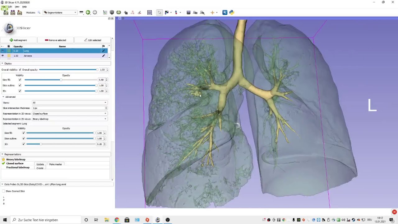398x224 pixels.
Task: Open Chrome from the taskbar
Action: [x=117, y=220]
